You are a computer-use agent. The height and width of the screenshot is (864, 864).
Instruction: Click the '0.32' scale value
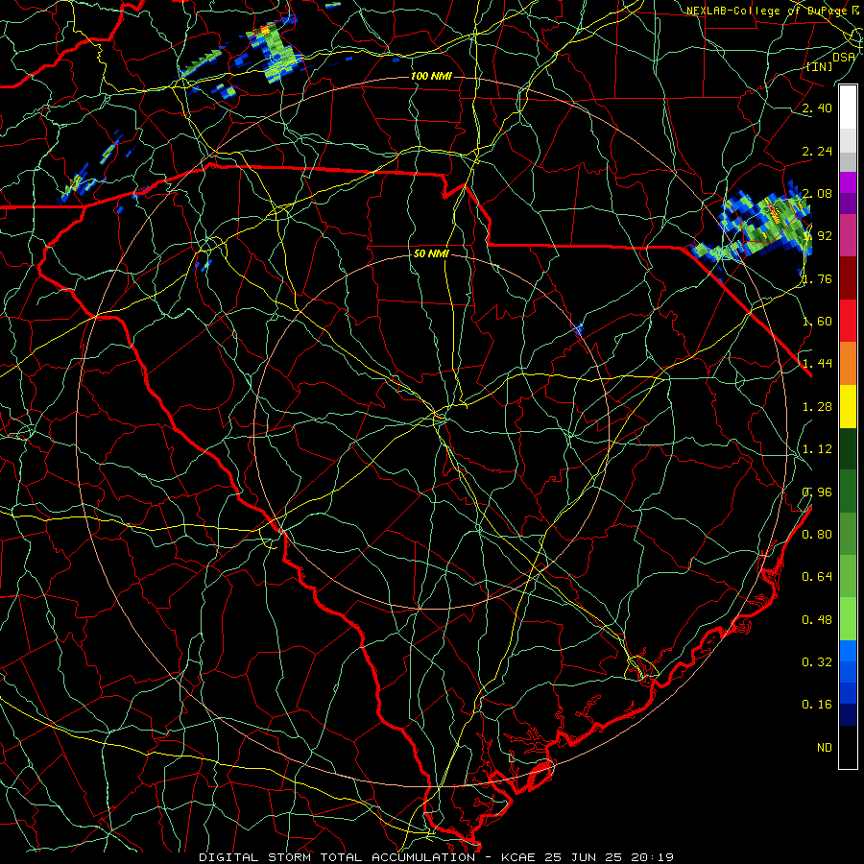click(817, 662)
